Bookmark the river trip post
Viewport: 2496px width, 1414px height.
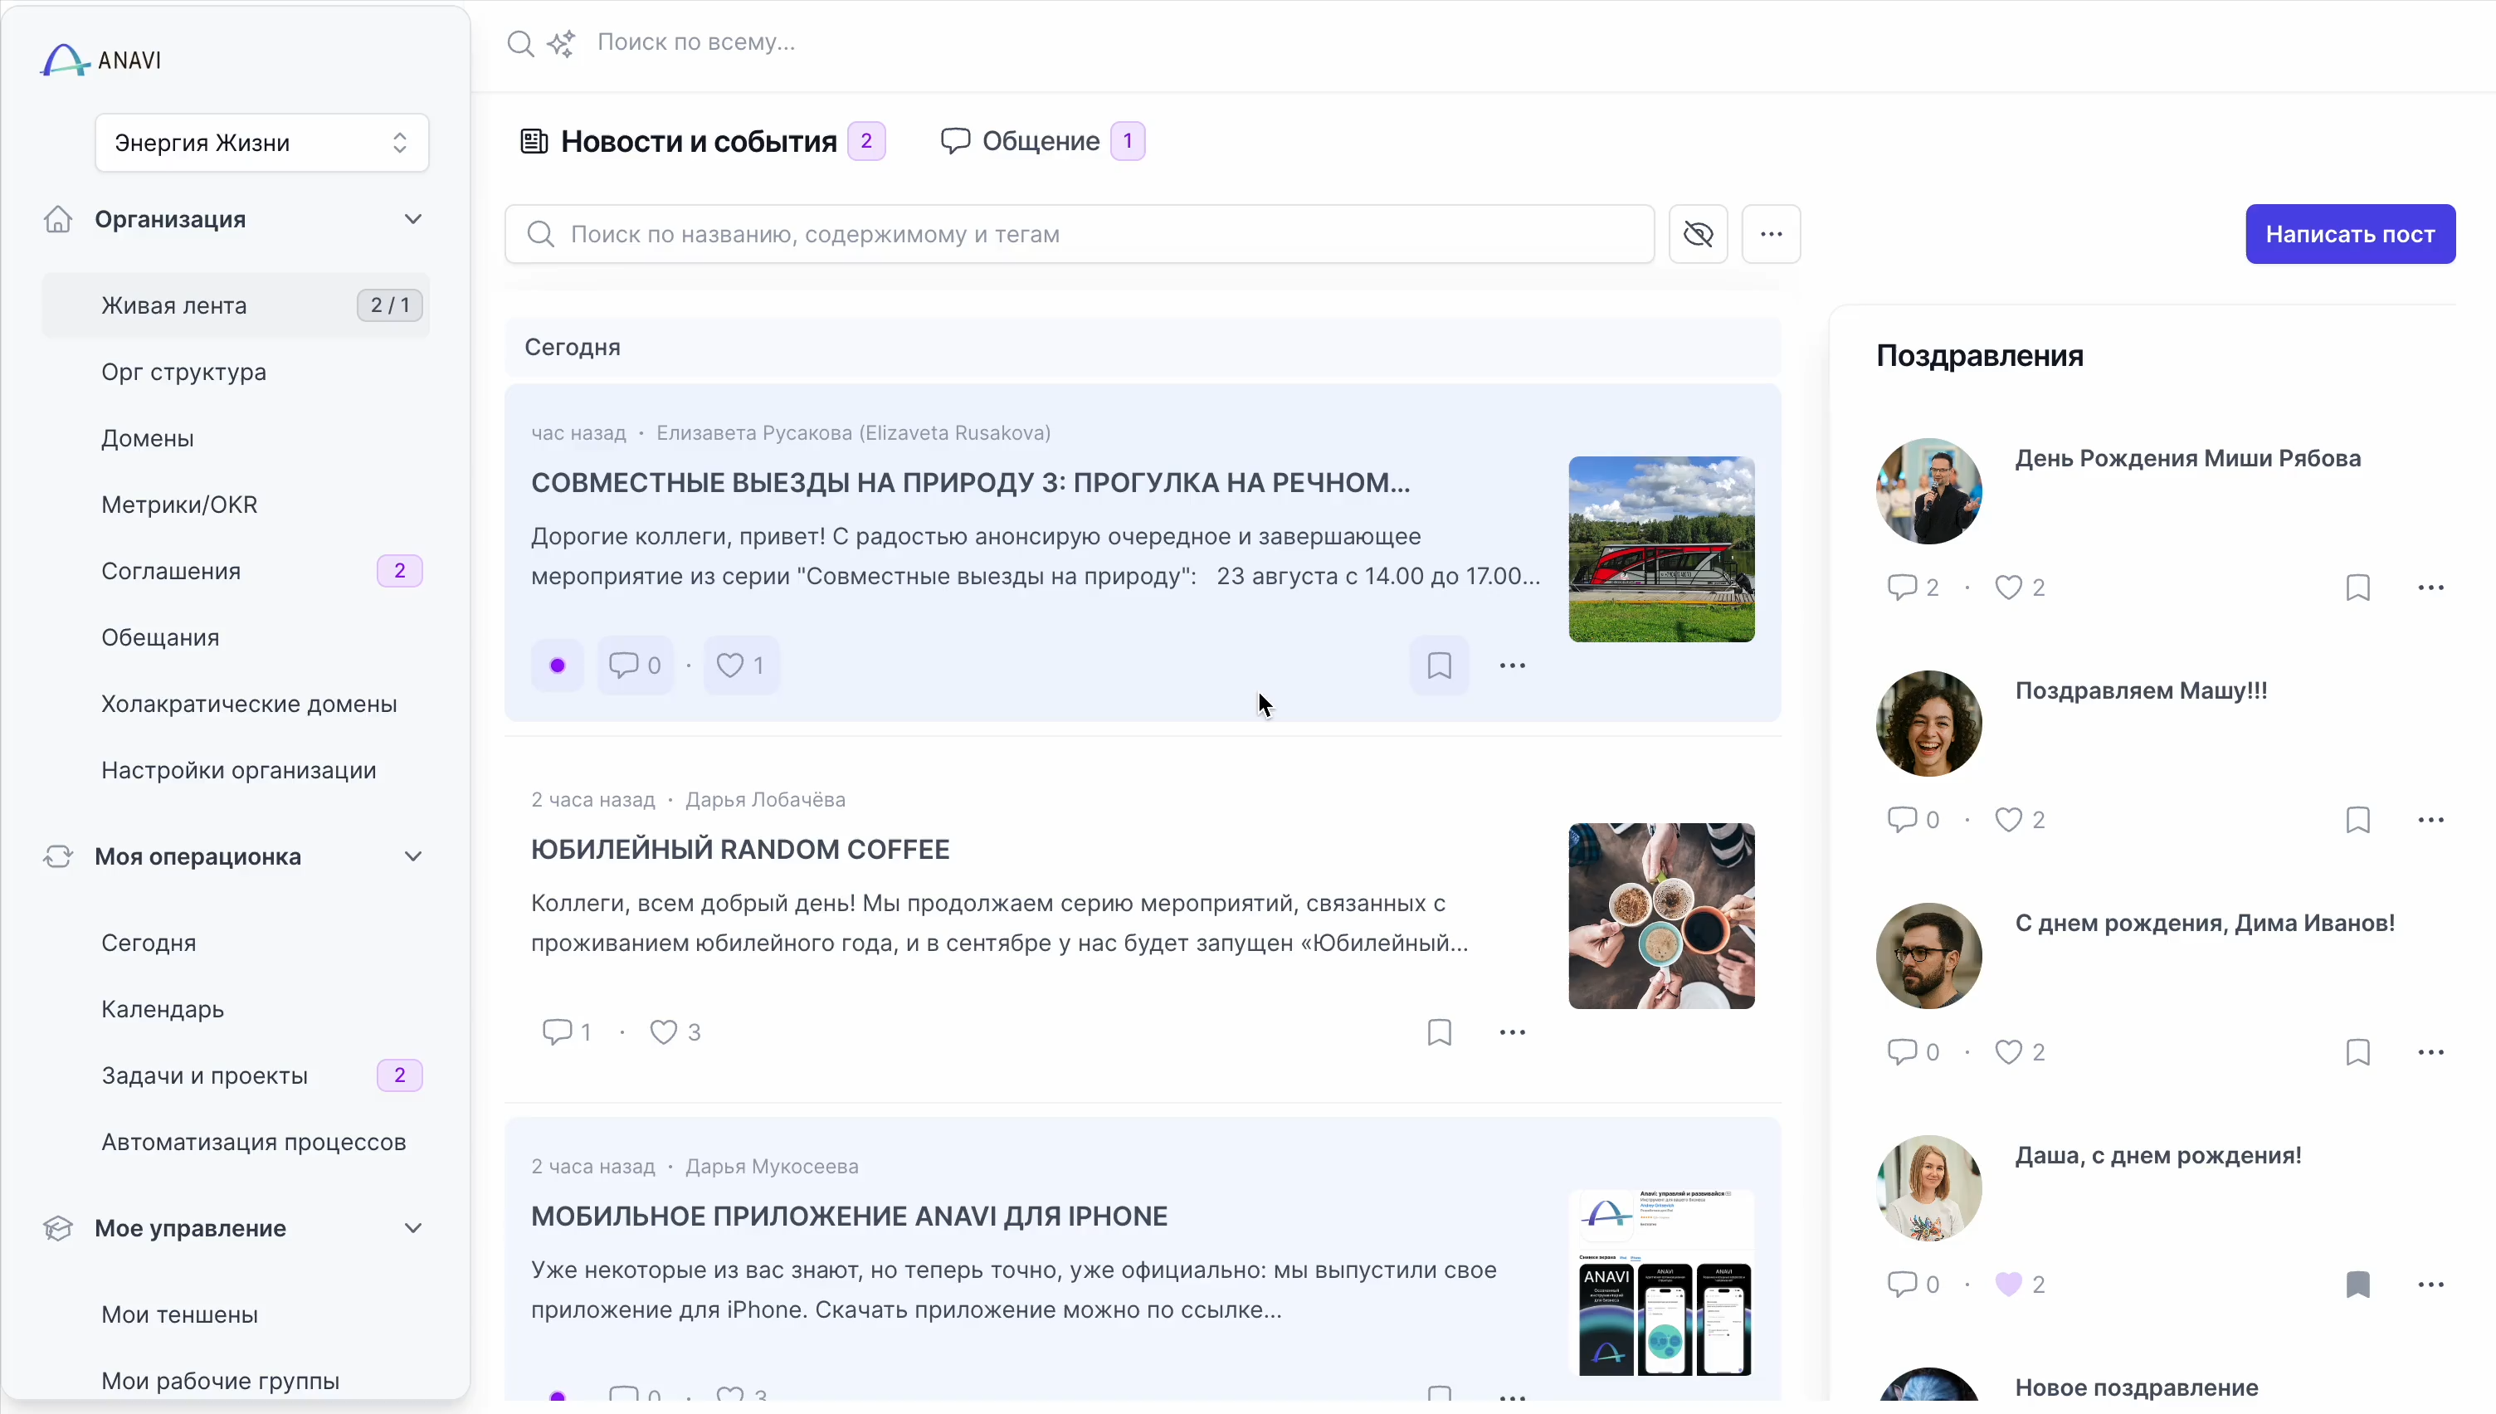1439,666
